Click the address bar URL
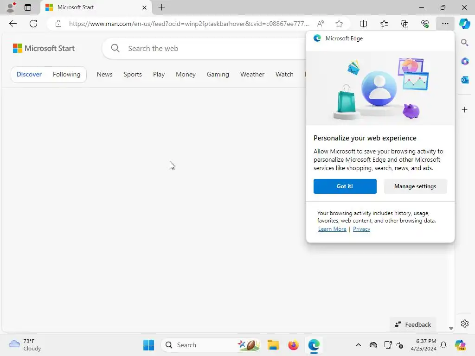 pyautogui.click(x=189, y=24)
